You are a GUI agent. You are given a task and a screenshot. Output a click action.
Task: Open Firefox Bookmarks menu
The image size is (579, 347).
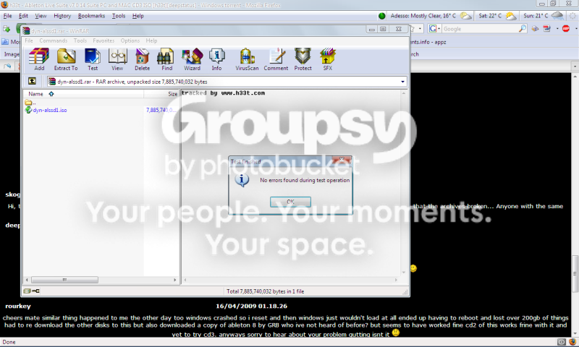[x=91, y=16]
